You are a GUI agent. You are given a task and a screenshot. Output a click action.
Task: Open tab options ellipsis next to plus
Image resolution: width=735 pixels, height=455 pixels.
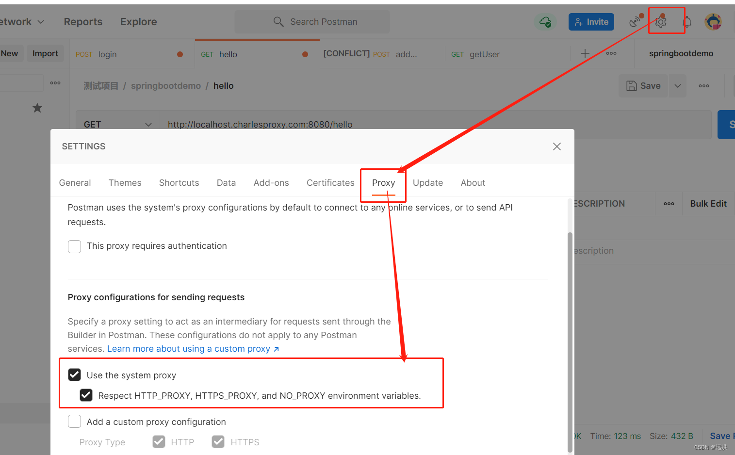[x=611, y=53]
